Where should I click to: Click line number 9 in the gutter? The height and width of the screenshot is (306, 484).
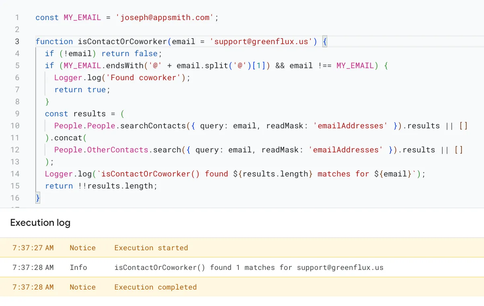(x=17, y=114)
